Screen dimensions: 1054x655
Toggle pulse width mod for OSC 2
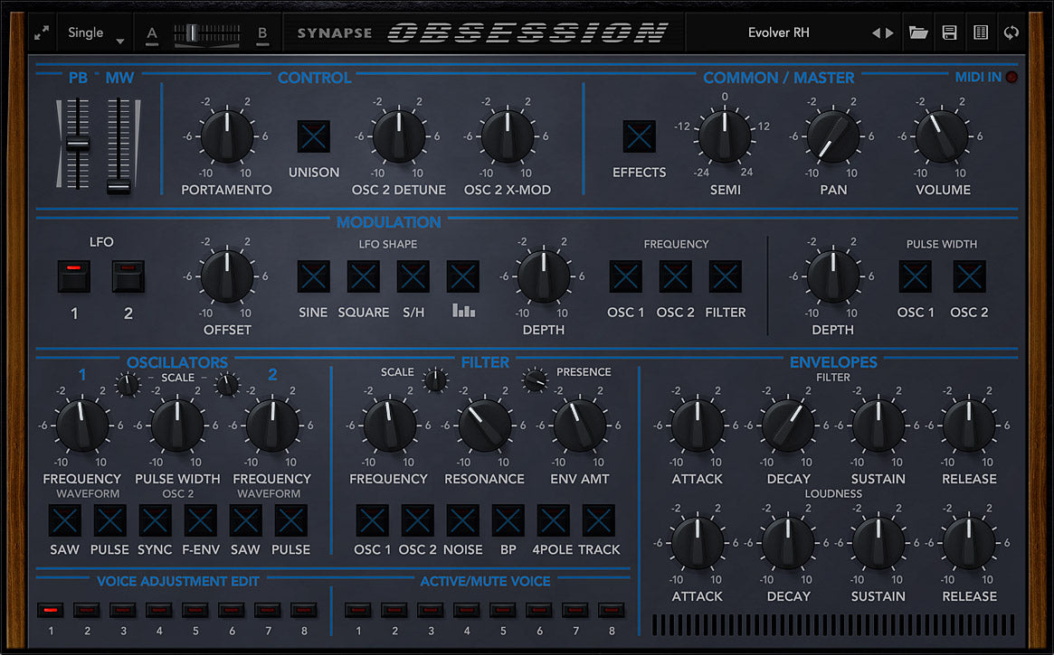tap(969, 276)
